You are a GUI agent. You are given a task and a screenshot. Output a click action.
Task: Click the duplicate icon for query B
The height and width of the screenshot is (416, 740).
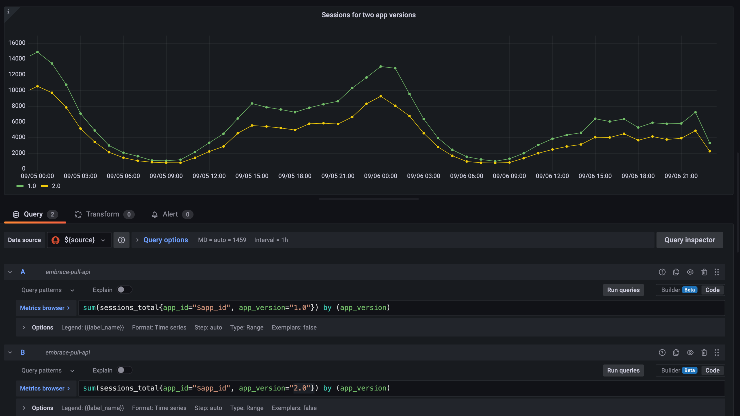click(x=676, y=352)
